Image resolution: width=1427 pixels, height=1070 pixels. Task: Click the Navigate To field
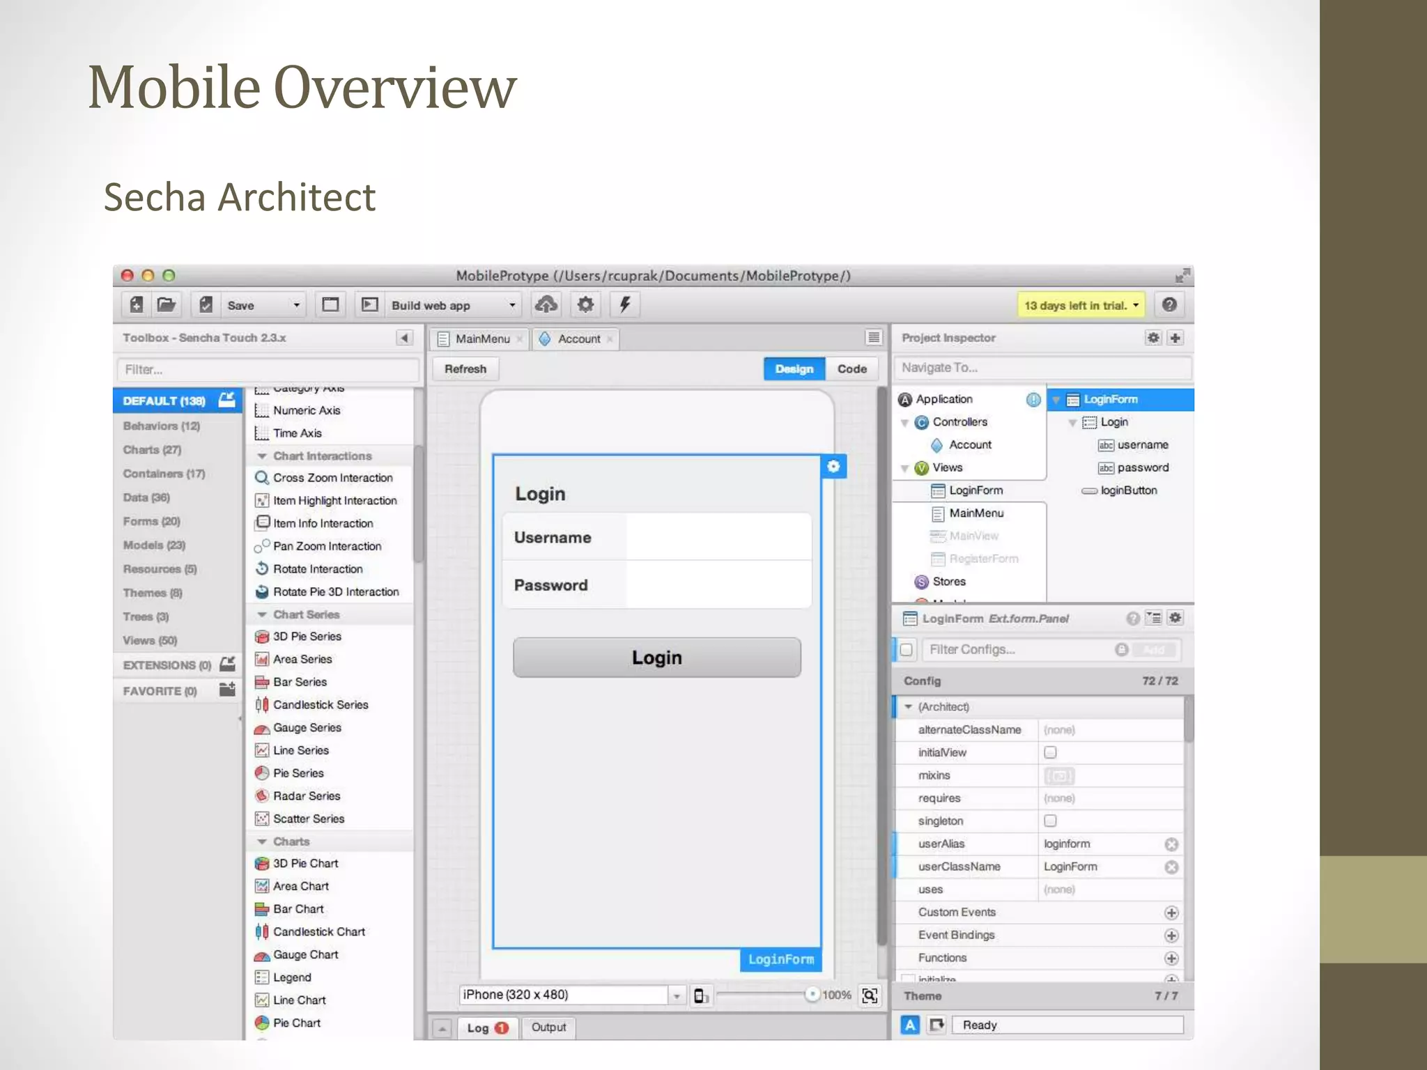(x=1043, y=367)
